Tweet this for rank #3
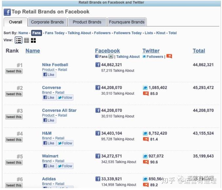222x190 pixels. pyautogui.click(x=14, y=117)
